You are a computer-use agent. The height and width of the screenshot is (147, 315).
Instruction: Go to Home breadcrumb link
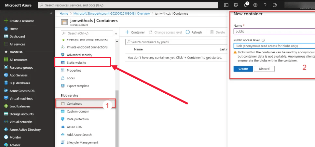(x=64, y=13)
